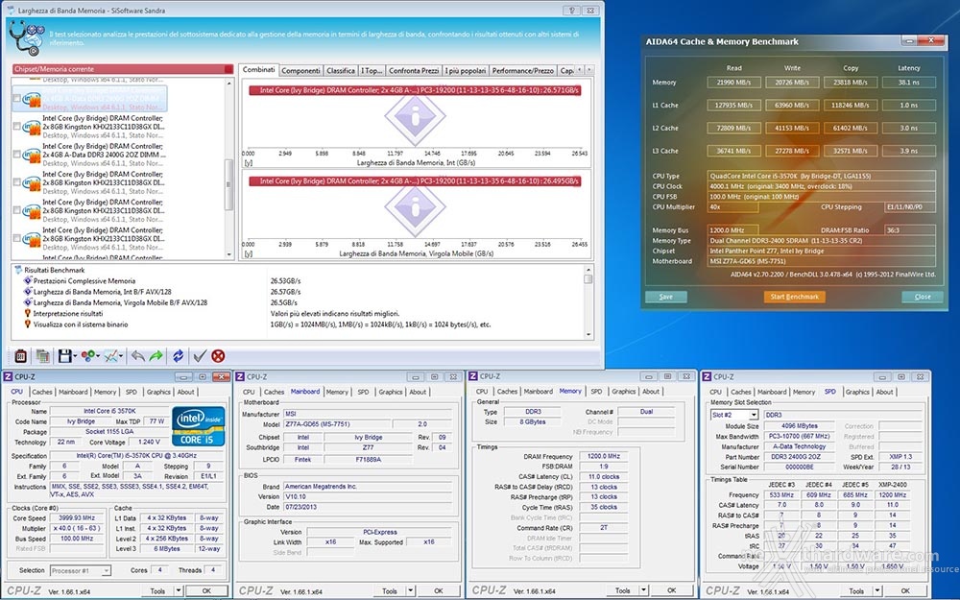Click the Z icon of the CPU-Z Memory window
The image size is (960, 600).
473,376
